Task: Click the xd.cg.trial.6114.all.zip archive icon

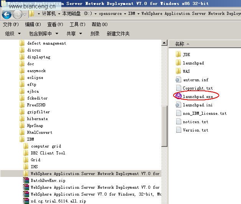Action: pos(26,201)
